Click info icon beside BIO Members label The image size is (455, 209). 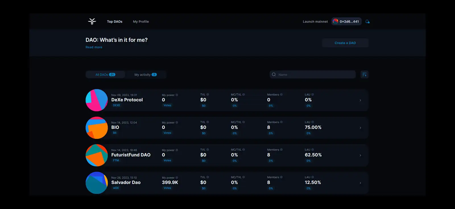click(281, 122)
